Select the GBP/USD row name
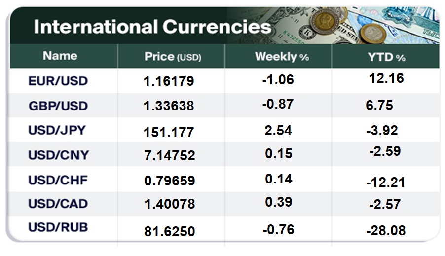Image resolution: width=445 pixels, height=256 pixels. 58,106
